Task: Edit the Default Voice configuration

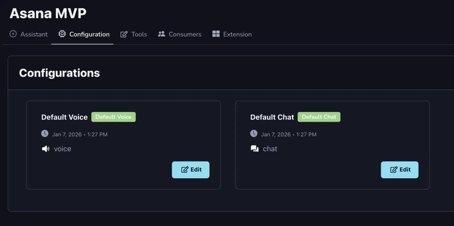Action: click(190, 170)
